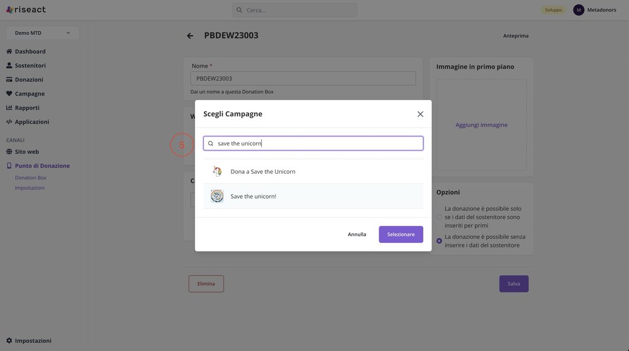This screenshot has width=629, height=351.
Task: Open the Metadonors account menu
Action: [594, 10]
